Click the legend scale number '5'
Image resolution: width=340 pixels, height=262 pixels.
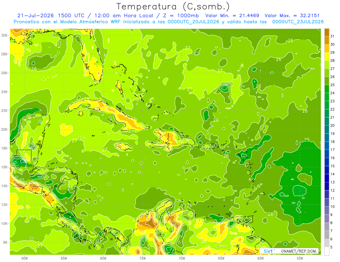332,247
